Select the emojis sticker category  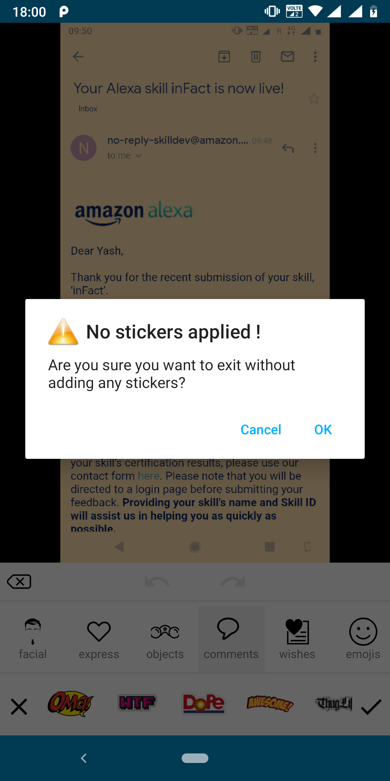click(x=363, y=639)
